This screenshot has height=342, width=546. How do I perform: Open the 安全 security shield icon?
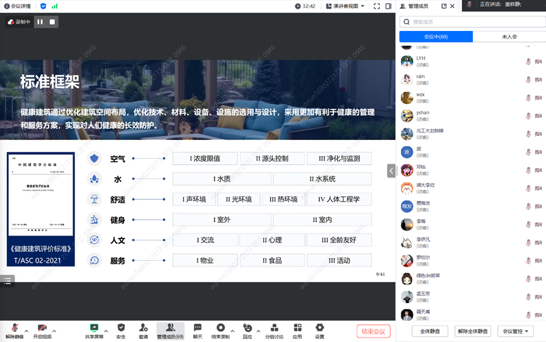121,328
